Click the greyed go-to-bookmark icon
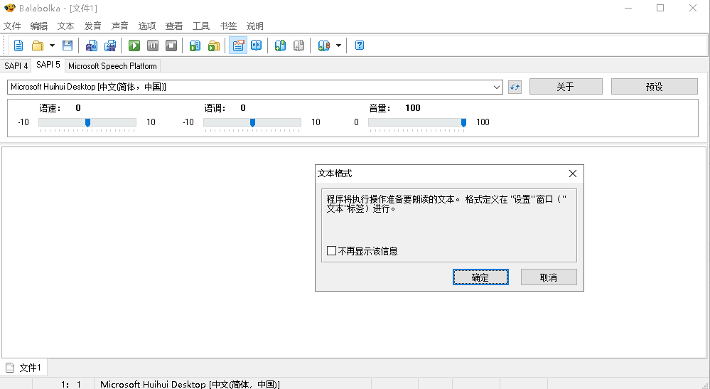The image size is (710, 389). (x=298, y=46)
